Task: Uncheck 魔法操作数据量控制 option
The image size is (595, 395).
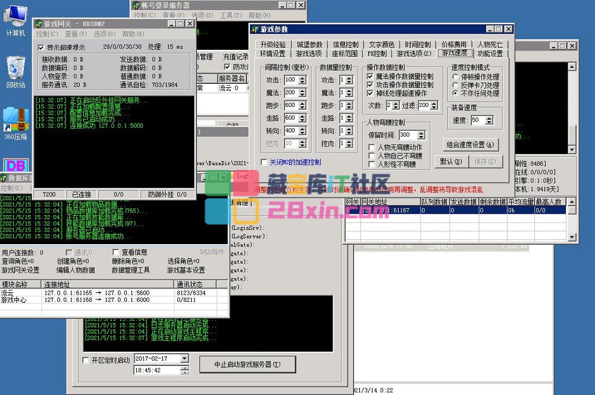Action: pos(370,76)
